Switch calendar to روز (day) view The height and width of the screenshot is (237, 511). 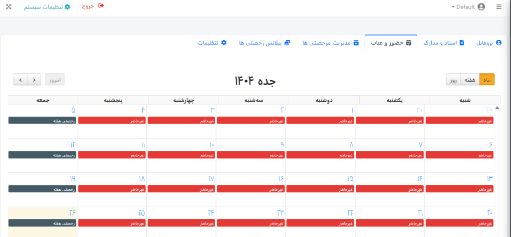point(453,80)
